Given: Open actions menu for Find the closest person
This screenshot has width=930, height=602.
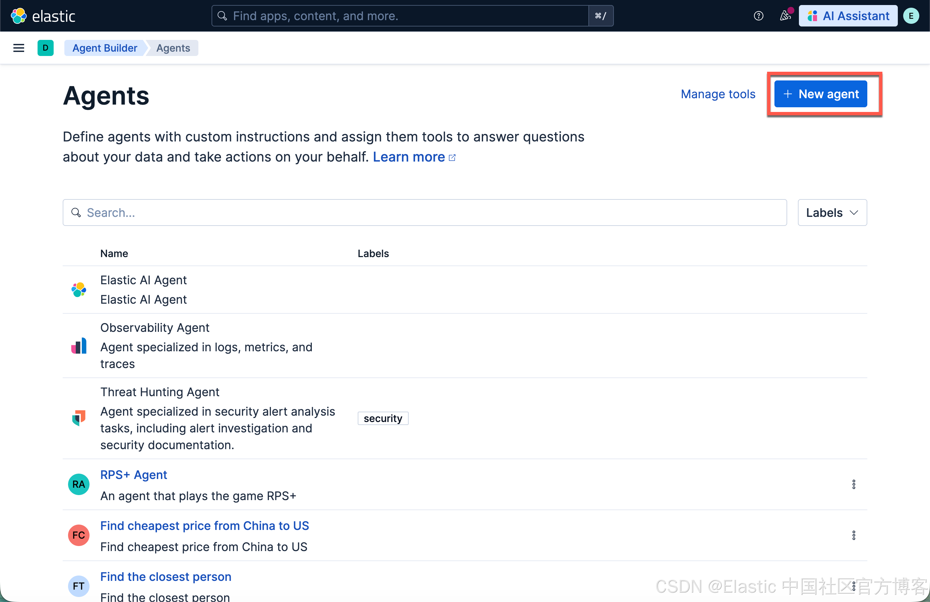Looking at the screenshot, I should (x=854, y=586).
